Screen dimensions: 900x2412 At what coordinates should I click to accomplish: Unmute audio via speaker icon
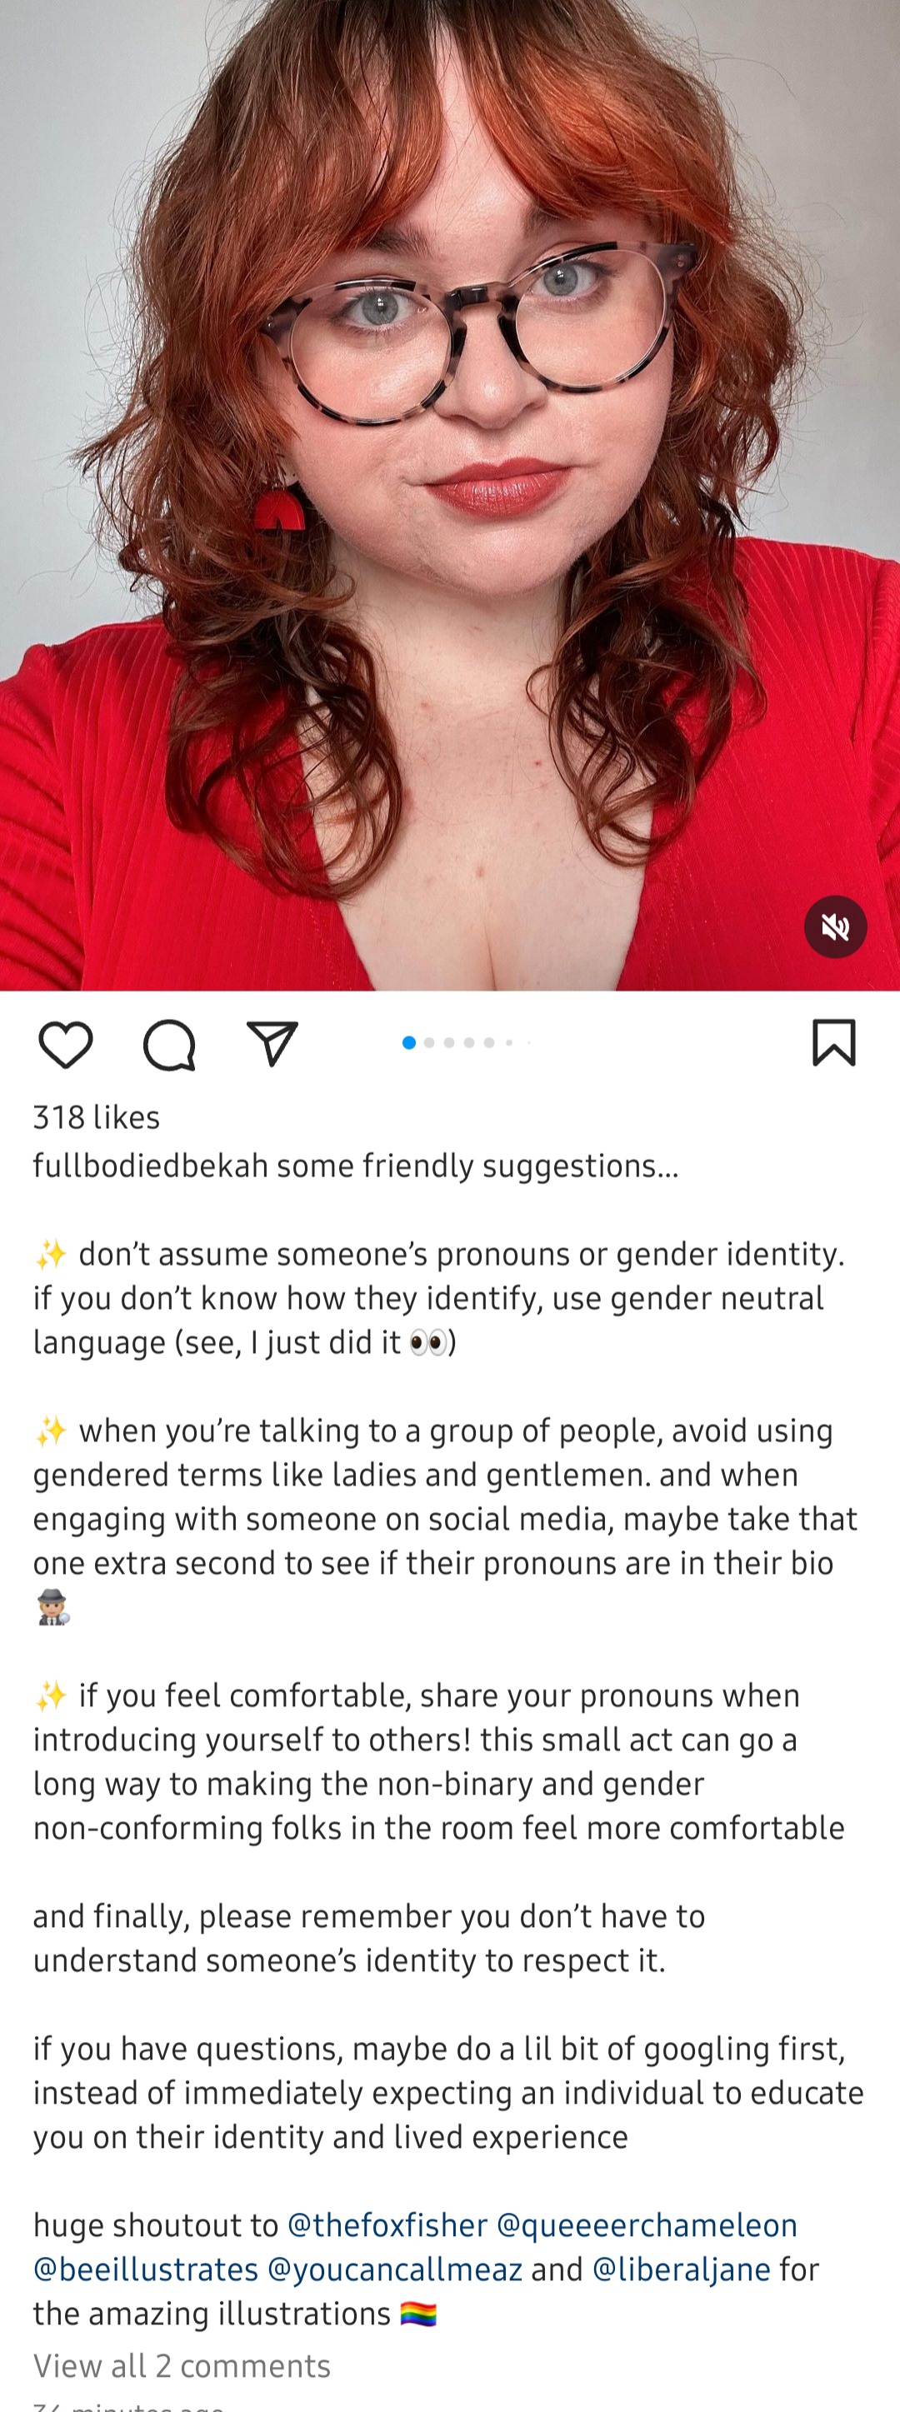click(835, 927)
